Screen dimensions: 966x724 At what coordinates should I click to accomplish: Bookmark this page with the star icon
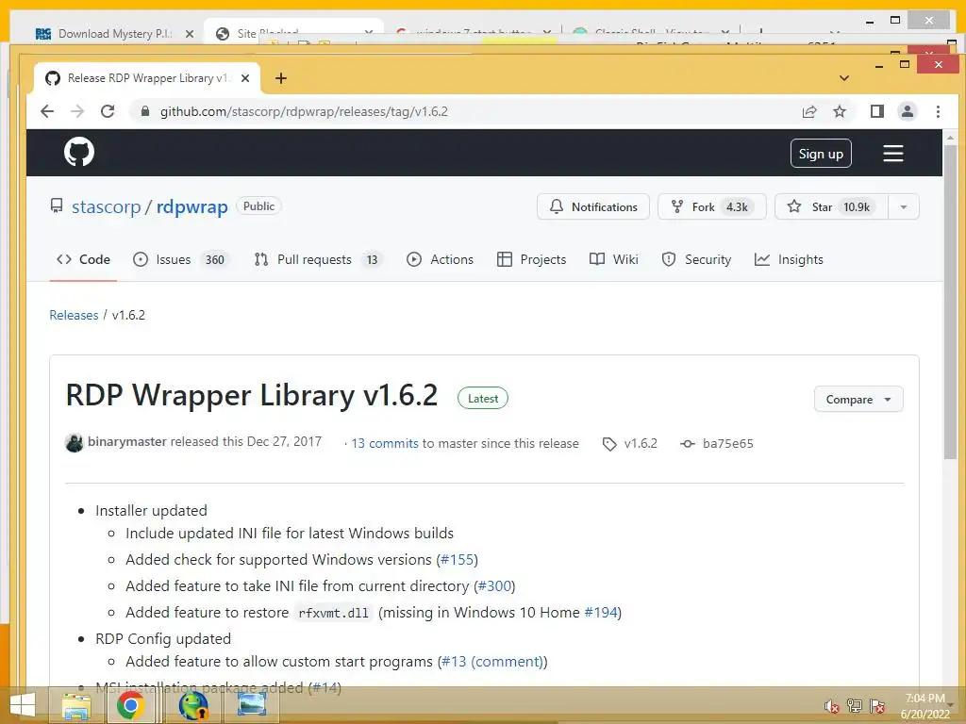click(x=839, y=111)
